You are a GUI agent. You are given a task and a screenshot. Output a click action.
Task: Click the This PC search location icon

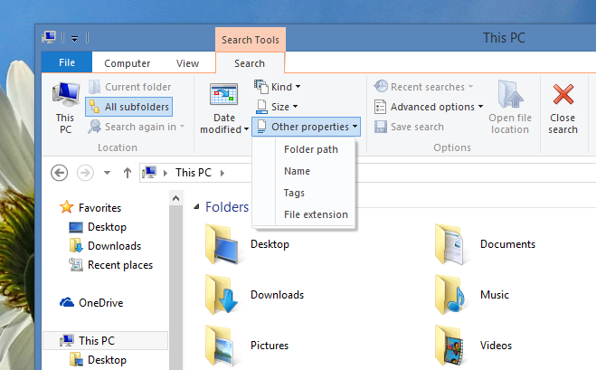(x=66, y=95)
